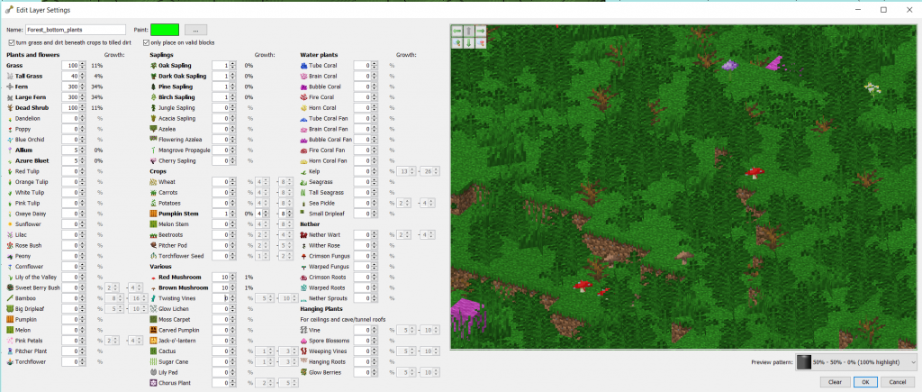
Task: Open paint options with the ellipsis button
Action: point(196,30)
